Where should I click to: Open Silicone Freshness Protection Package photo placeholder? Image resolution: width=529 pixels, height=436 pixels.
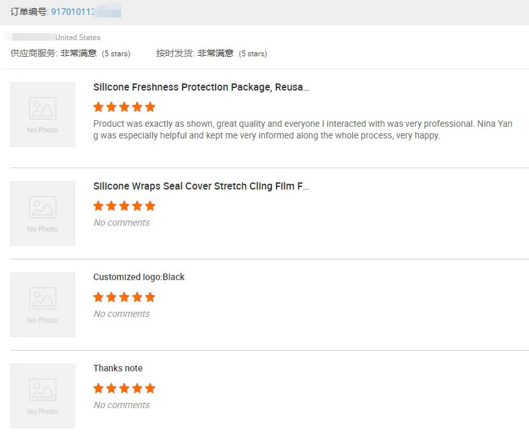pos(43,114)
